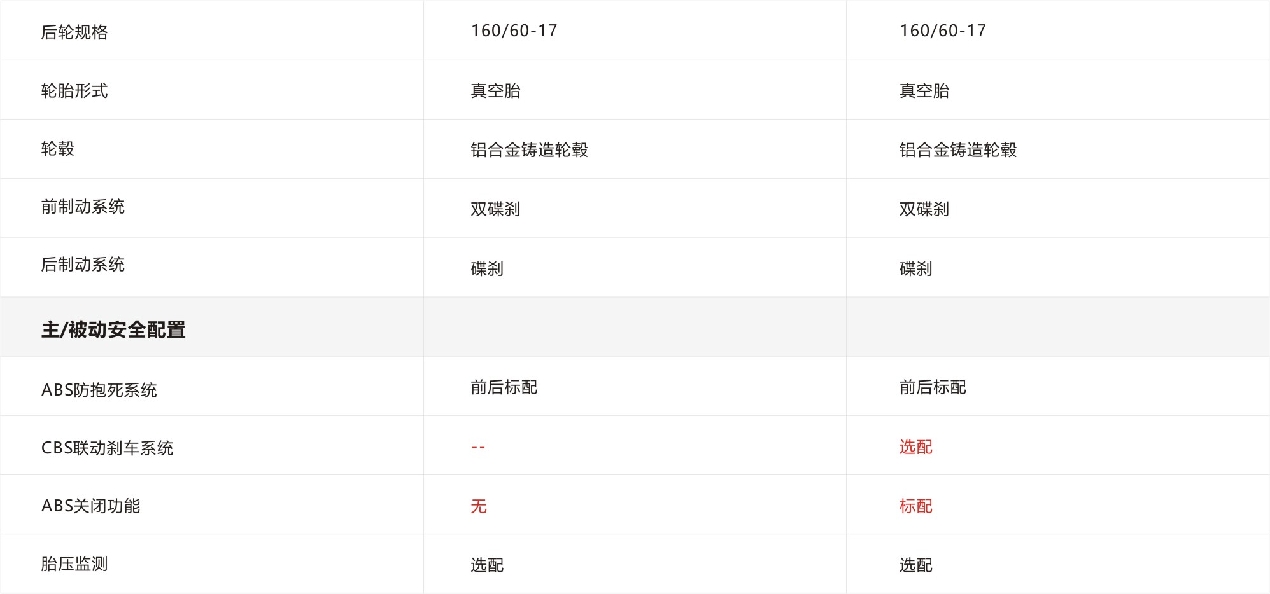The width and height of the screenshot is (1270, 594).
Task: Click the ABS关闭功能 row label
Action: 91,506
